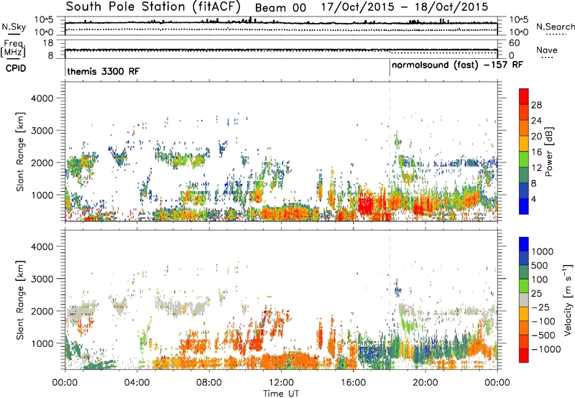Click the gray segment of Velocity colorbar
This screenshot has width=575, height=398.
(x=524, y=300)
